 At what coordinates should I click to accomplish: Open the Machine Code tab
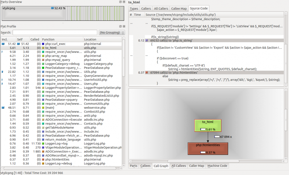217,166
